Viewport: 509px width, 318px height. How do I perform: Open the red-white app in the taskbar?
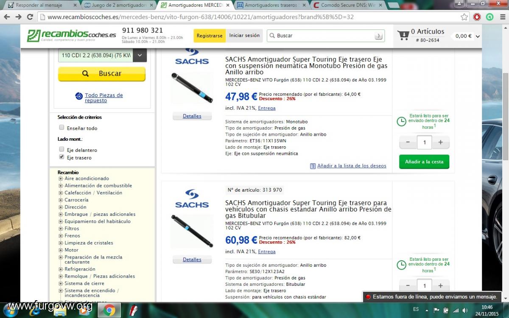pyautogui.click(x=133, y=311)
